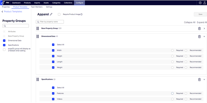Mark Videos as Required
This screenshot has height=103, width=207.
[x=172, y=99]
